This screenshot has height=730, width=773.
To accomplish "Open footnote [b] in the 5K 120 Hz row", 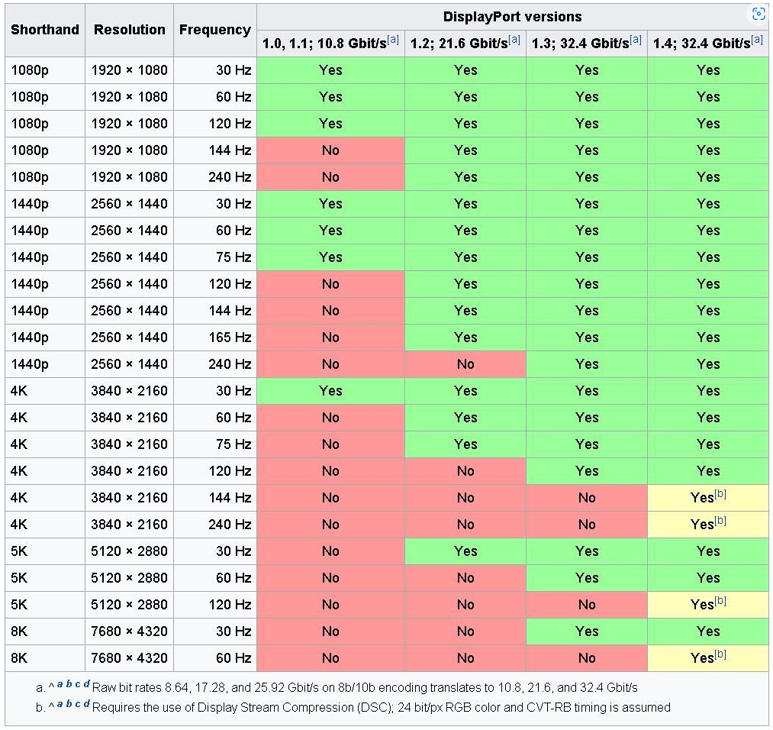I will point(720,601).
